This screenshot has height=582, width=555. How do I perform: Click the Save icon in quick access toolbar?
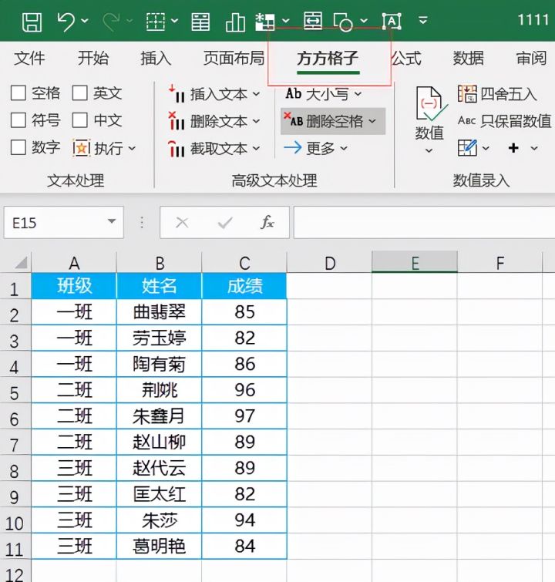click(x=32, y=22)
